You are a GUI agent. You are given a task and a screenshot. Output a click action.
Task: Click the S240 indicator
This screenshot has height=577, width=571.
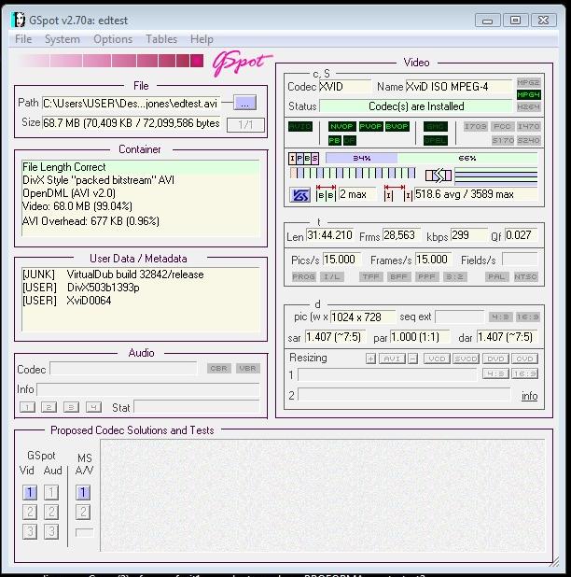[528, 140]
